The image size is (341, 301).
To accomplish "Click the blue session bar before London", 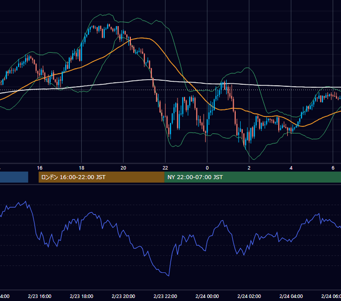I will 14,177.
